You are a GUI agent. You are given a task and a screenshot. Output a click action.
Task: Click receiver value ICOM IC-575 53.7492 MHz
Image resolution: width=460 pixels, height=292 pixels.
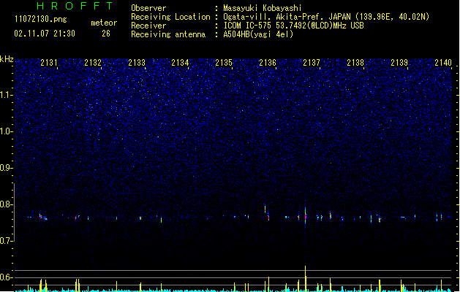click(x=293, y=26)
